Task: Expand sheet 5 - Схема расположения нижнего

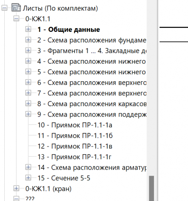Action: tap(28, 71)
